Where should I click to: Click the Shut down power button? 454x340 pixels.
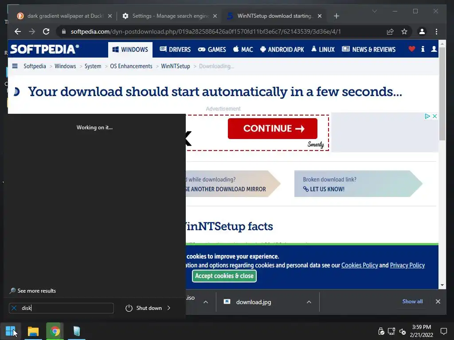point(144,308)
